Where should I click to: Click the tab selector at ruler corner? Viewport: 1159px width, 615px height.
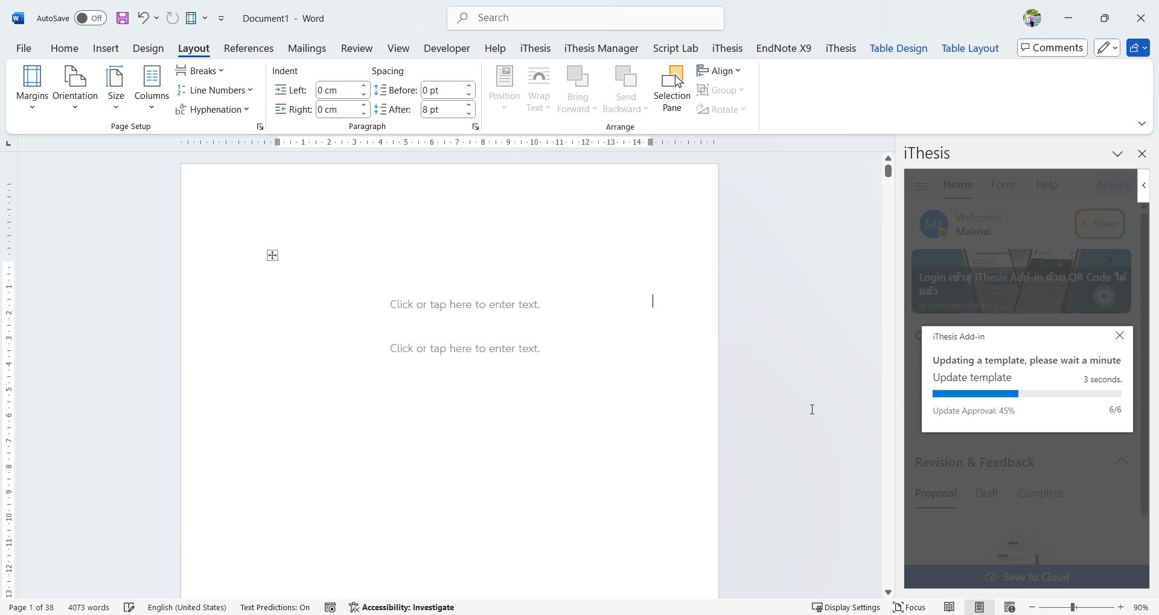(8, 143)
